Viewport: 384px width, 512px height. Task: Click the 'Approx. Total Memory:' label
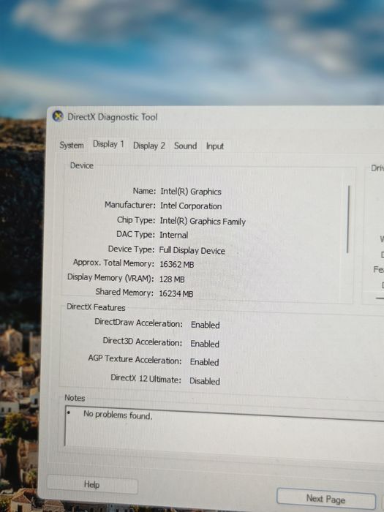tap(113, 263)
